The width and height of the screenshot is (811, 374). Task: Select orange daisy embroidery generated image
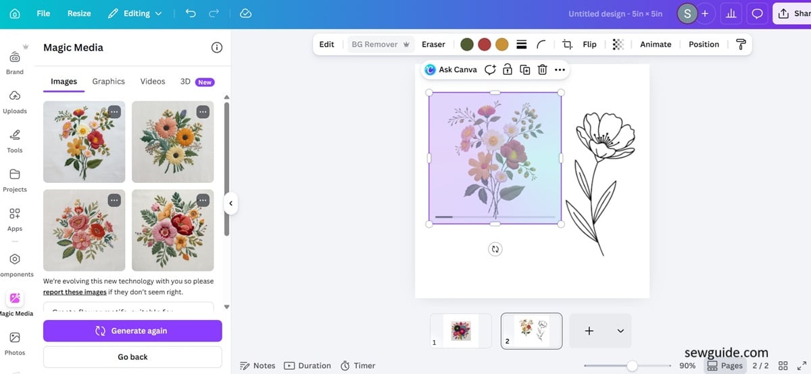pyautogui.click(x=173, y=142)
